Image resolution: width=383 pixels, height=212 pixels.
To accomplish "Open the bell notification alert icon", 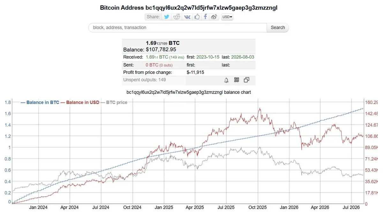I will (226, 80).
